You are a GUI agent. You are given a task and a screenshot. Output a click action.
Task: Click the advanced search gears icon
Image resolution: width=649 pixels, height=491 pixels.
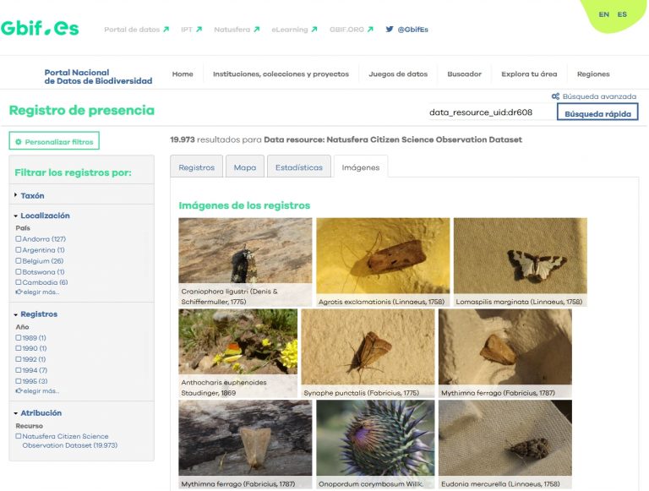click(555, 96)
